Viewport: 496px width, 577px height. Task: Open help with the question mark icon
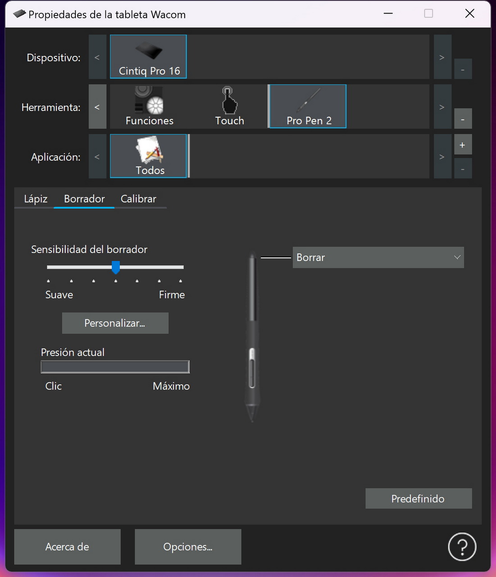(462, 546)
